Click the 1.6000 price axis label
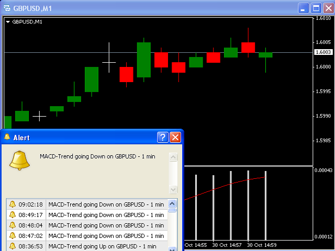335x251 pixels. click(323, 67)
